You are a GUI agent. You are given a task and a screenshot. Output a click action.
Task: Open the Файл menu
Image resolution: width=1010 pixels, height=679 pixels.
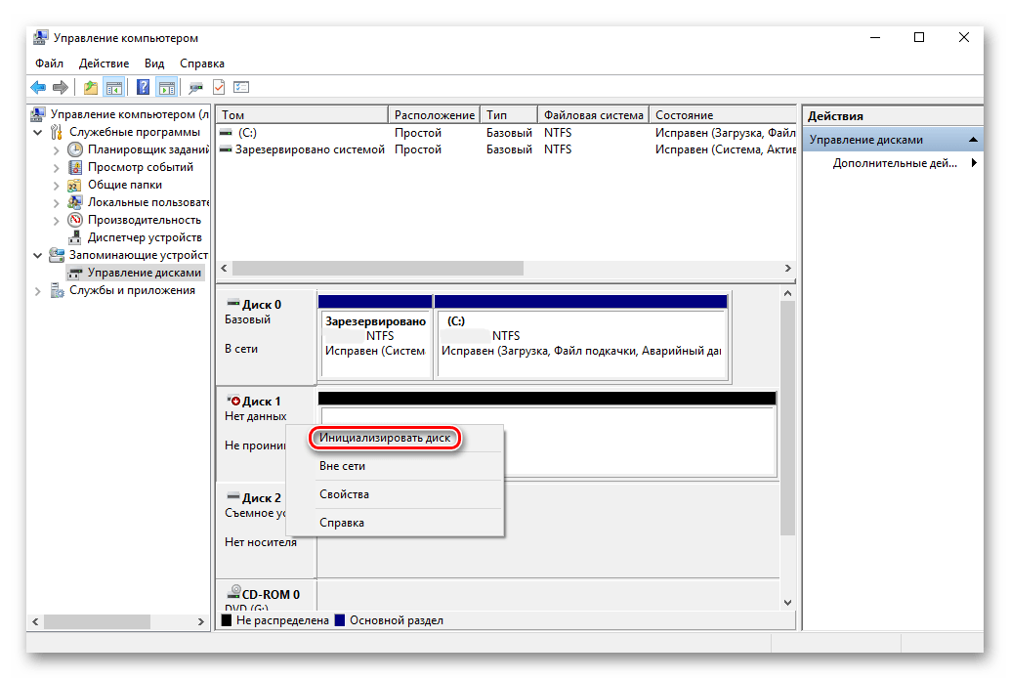point(49,64)
